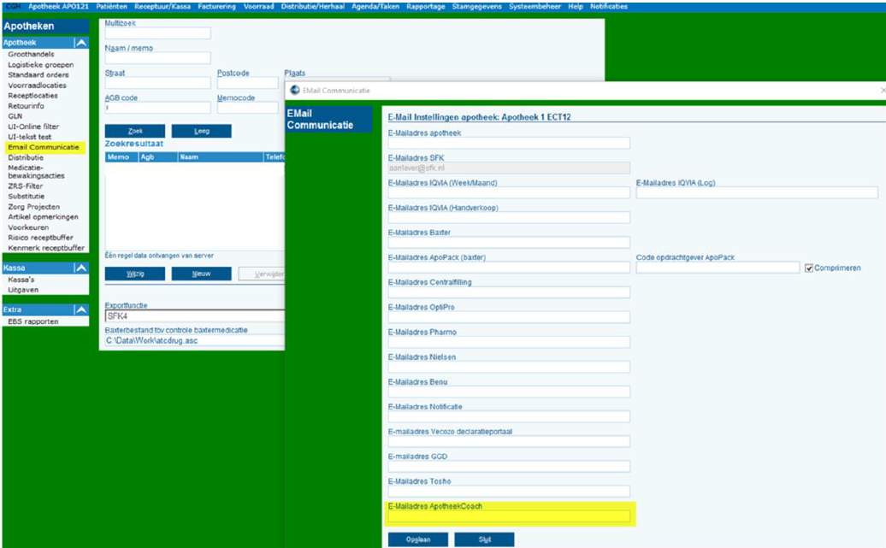The image size is (886, 548).
Task: Click the E-Mailadres apotheek field
Action: tap(509, 144)
